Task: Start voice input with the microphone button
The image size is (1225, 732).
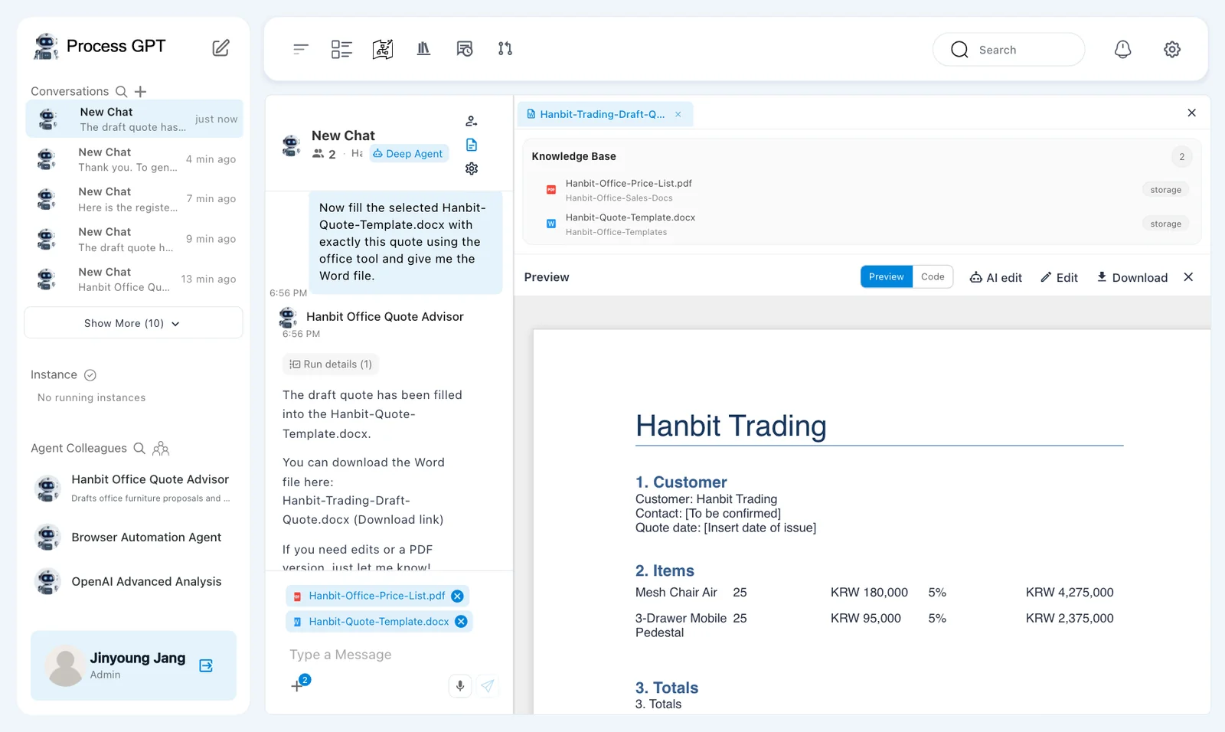Action: (460, 686)
